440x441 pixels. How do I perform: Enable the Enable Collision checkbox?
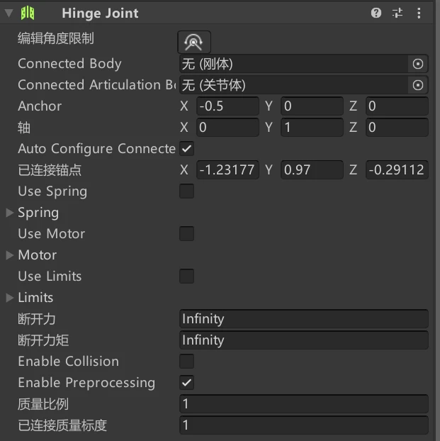(186, 362)
